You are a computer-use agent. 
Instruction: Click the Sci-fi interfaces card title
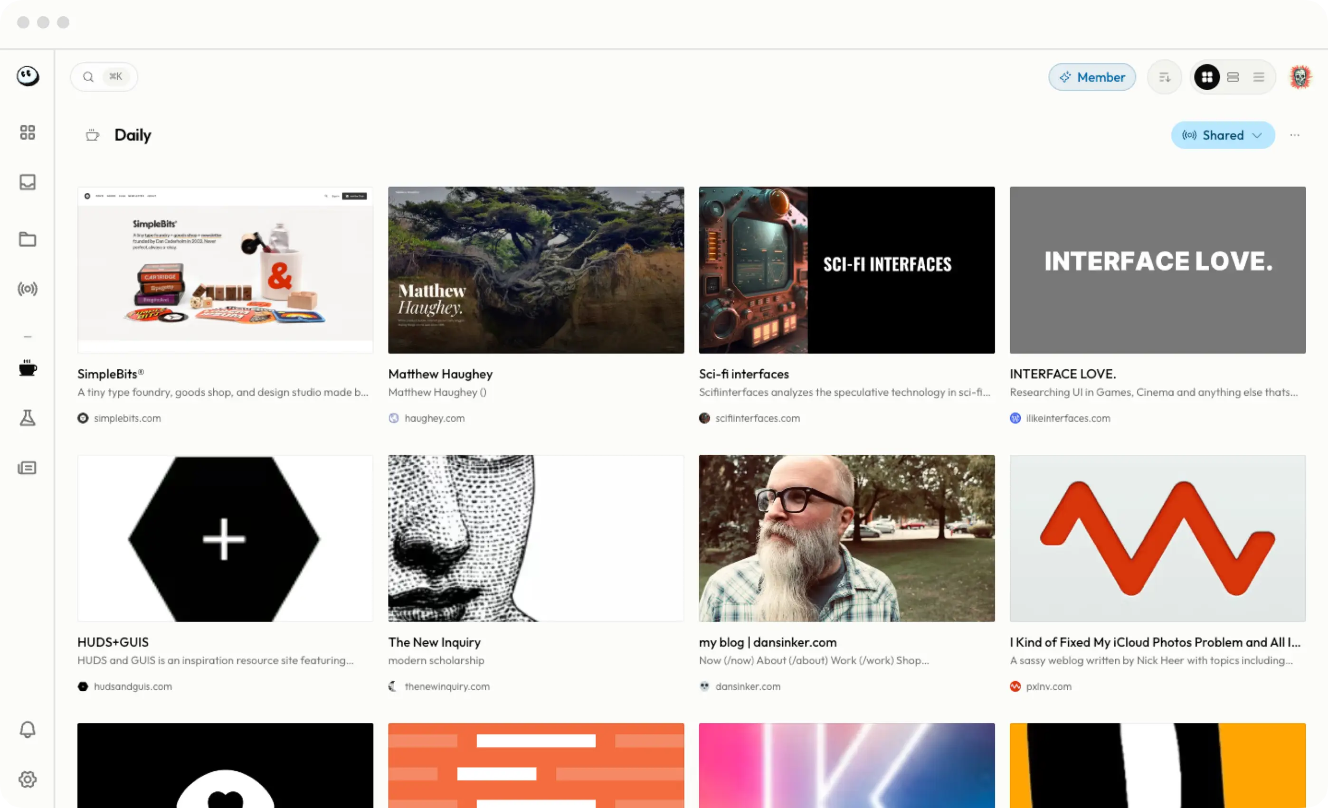(x=744, y=374)
